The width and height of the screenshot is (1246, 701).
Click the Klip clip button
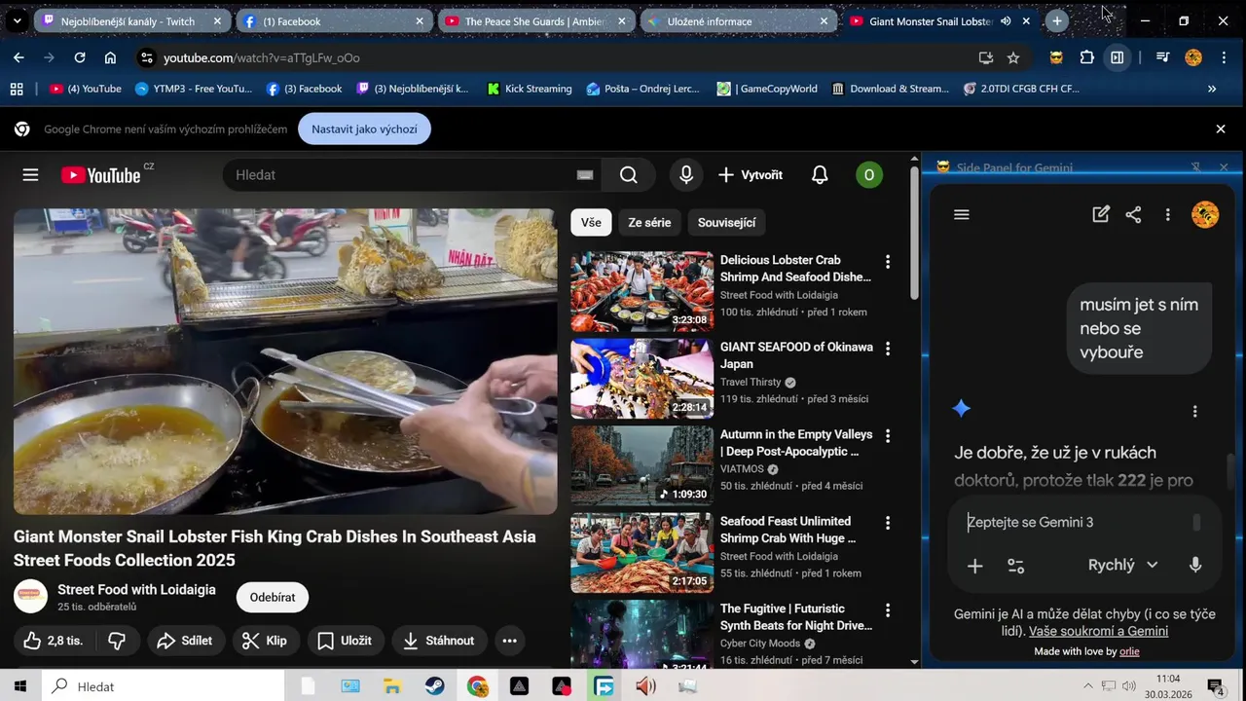pos(264,641)
